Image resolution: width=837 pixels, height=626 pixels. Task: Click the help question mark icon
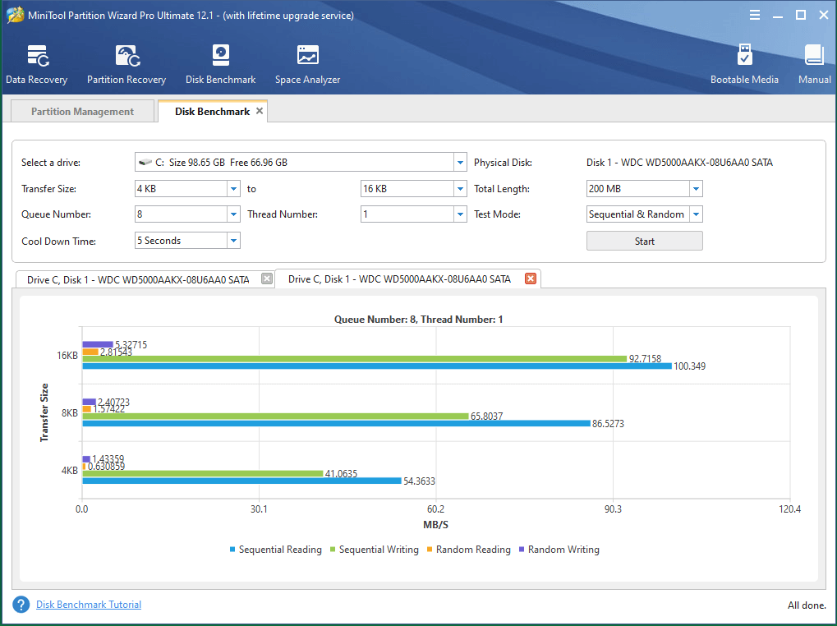click(21, 605)
